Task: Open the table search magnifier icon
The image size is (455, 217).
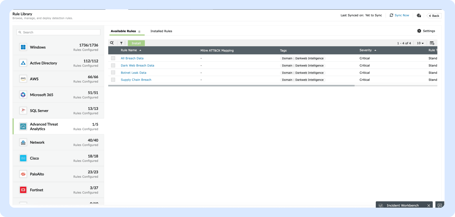Action: [x=112, y=43]
